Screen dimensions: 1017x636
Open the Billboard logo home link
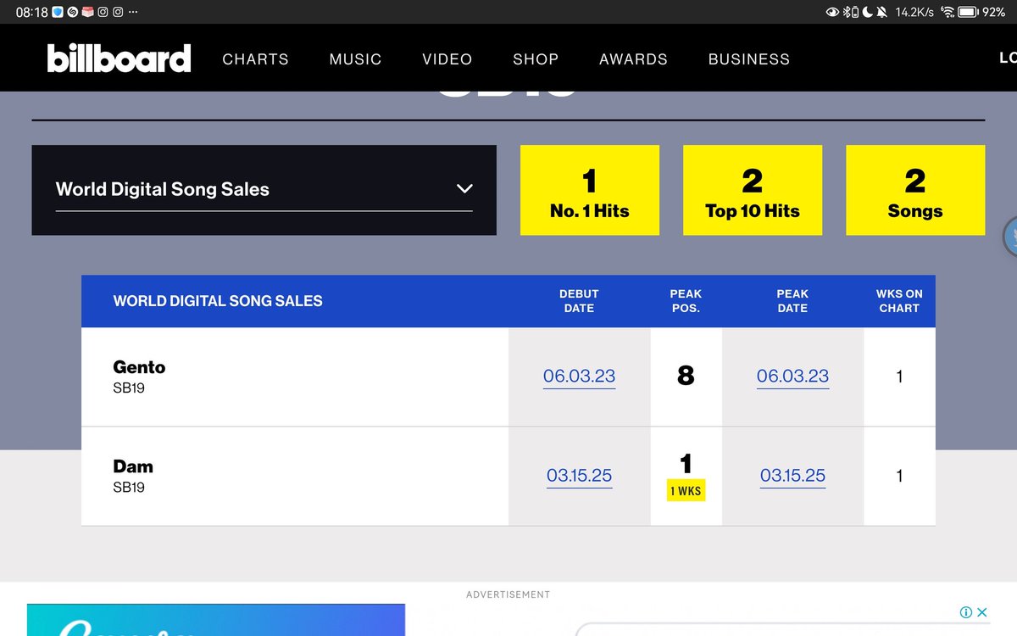[119, 59]
